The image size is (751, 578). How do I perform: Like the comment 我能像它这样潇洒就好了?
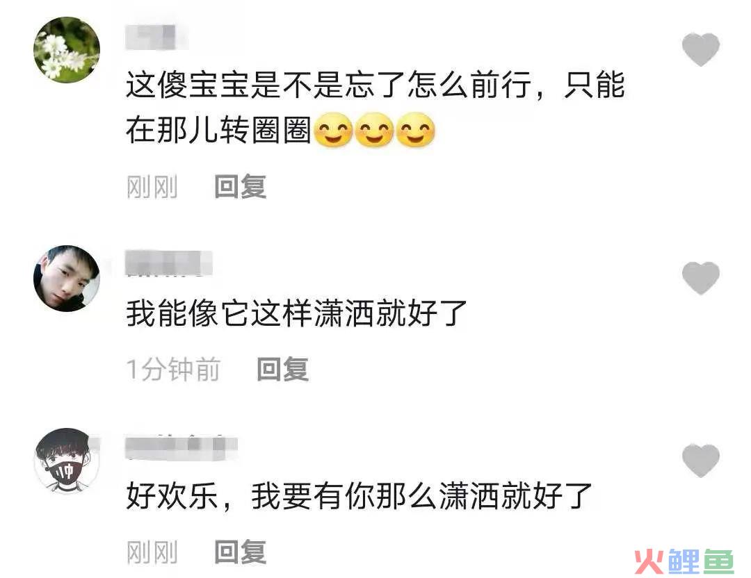[701, 278]
